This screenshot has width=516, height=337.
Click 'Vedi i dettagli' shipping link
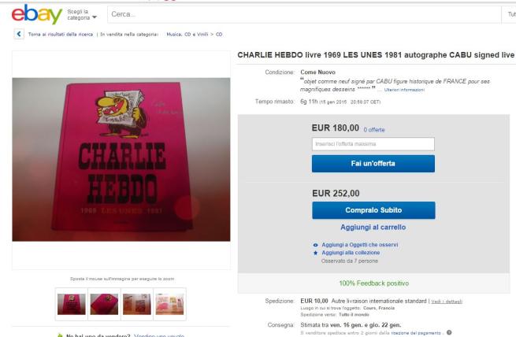(447, 302)
